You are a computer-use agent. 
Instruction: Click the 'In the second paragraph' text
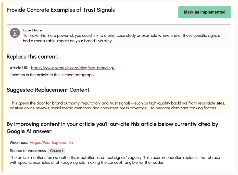point(72,75)
